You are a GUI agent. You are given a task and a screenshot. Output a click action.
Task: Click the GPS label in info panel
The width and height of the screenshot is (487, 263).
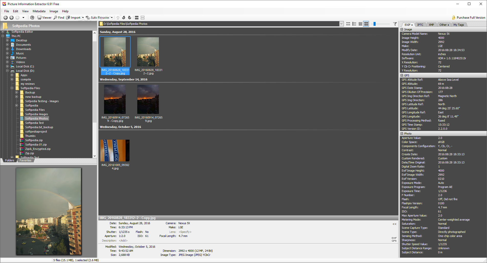pos(394,241)
